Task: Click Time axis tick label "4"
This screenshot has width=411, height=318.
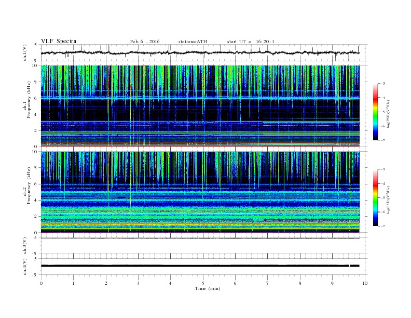Action: point(170,283)
